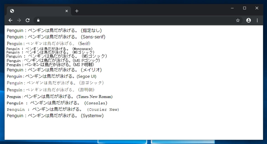Click the line labeled (Systemw)
267x144 pixels.
tap(55, 116)
